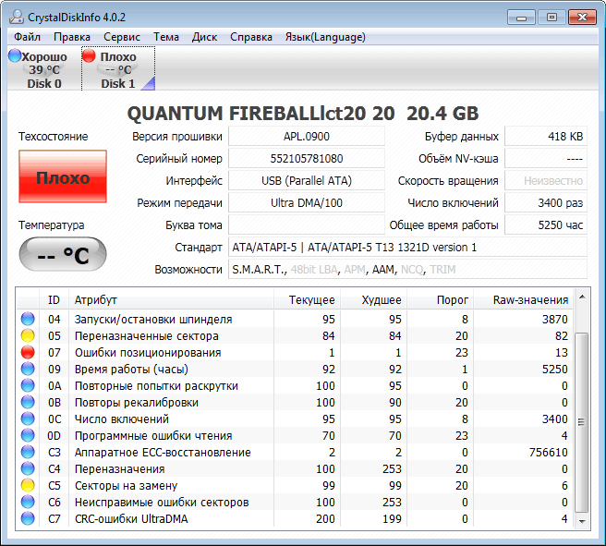Click the attribute list scrollbar thumb

tap(582, 422)
